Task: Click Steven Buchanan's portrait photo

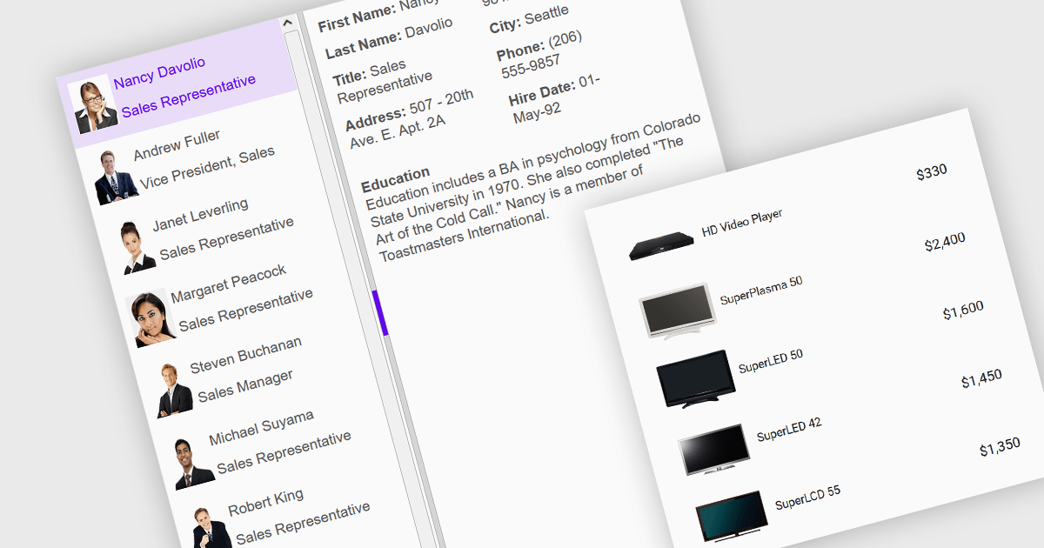Action: (173, 390)
